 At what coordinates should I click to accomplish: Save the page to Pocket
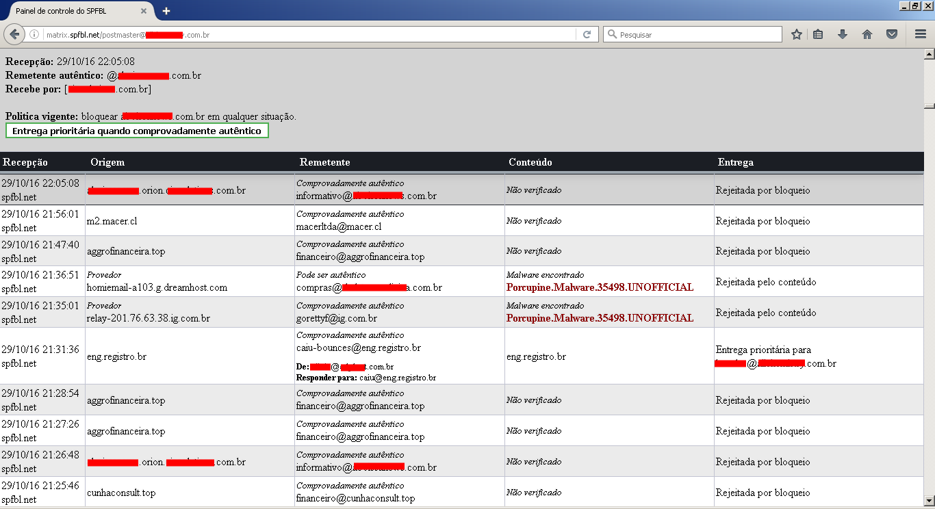892,34
